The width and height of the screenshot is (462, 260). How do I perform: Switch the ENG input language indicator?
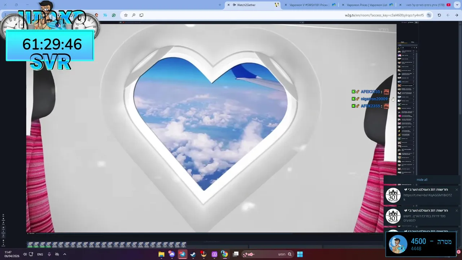40,254
